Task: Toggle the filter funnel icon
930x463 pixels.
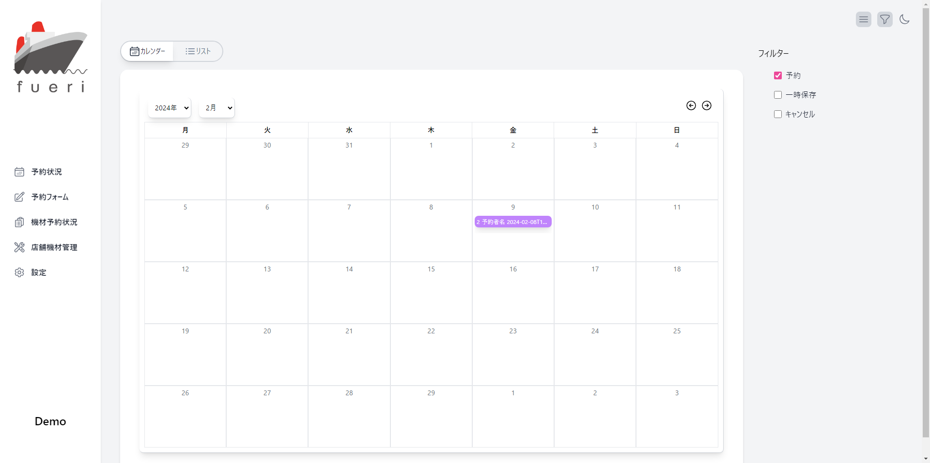Action: (x=884, y=19)
